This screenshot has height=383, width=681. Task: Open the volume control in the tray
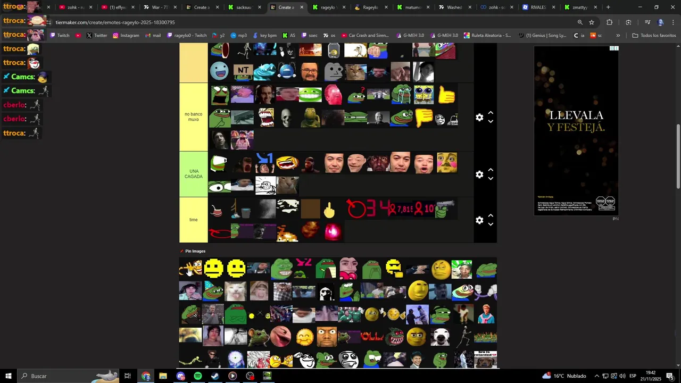[622, 376]
